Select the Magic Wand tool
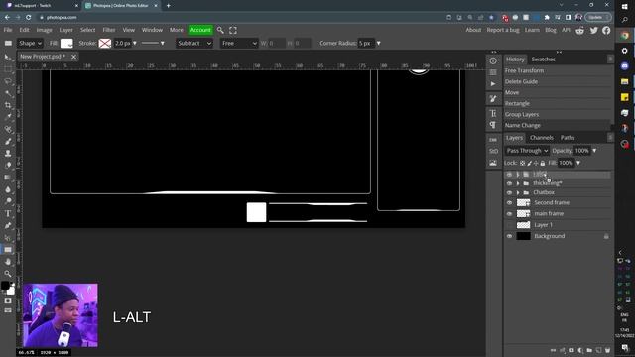The height and width of the screenshot is (357, 635). pos(8,93)
